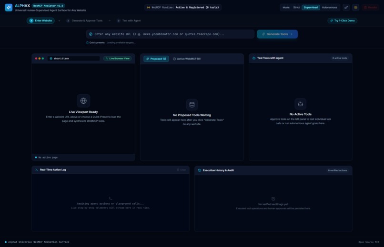
Task: Click the red dot in the browser frame
Action: pos(36,59)
